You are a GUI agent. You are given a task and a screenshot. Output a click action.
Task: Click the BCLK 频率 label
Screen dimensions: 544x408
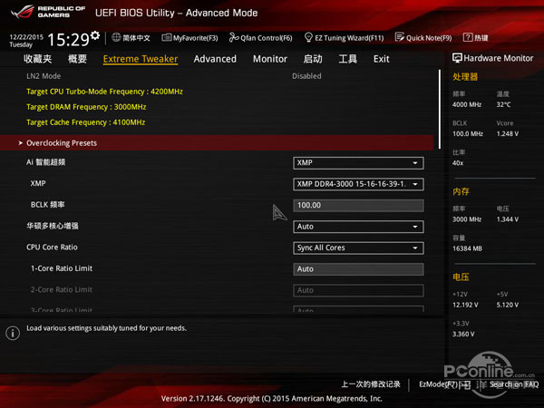pos(47,205)
